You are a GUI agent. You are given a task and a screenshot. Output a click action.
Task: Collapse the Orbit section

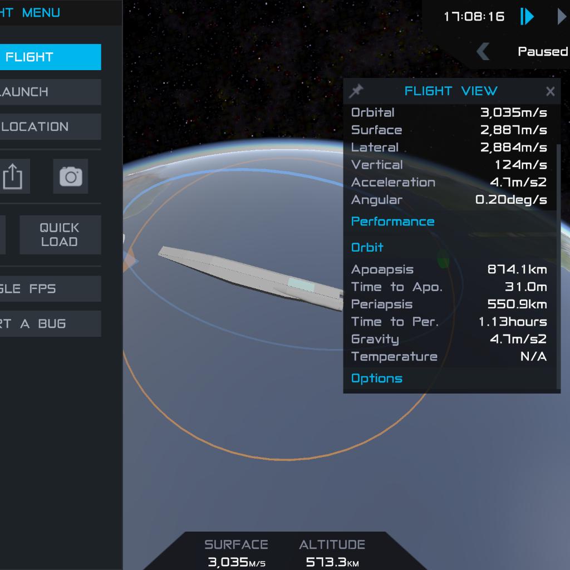click(x=367, y=248)
